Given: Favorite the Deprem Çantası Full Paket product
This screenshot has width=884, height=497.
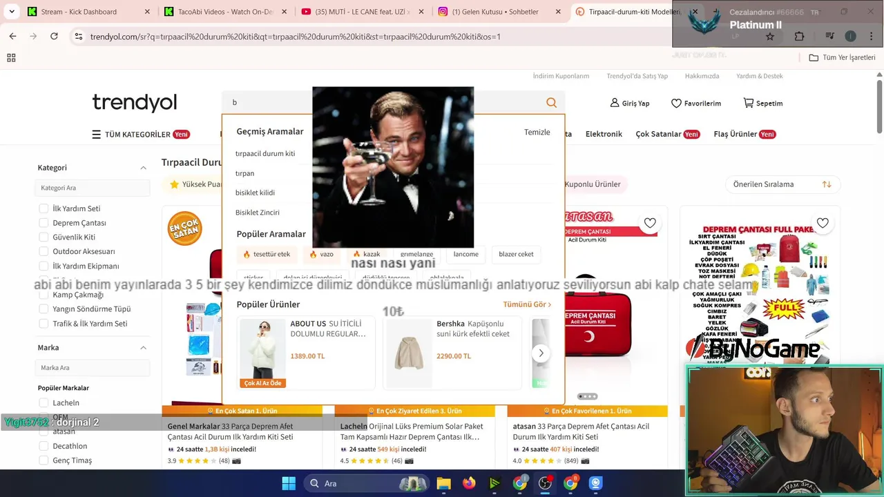Looking at the screenshot, I should click(x=823, y=223).
